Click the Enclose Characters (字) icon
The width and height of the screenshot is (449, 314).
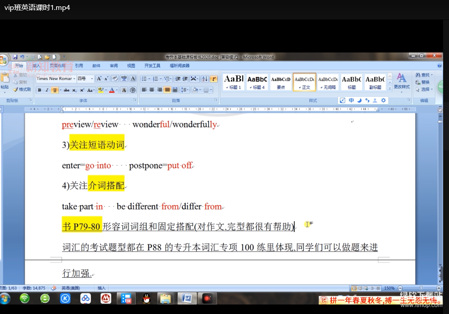[133, 90]
